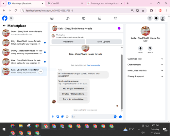Open the Chrome profile avatar
The image size is (170, 136).
tap(160, 11)
